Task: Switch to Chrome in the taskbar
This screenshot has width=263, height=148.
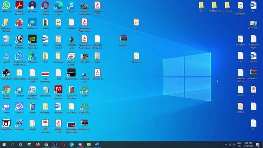Action: [x=46, y=144]
